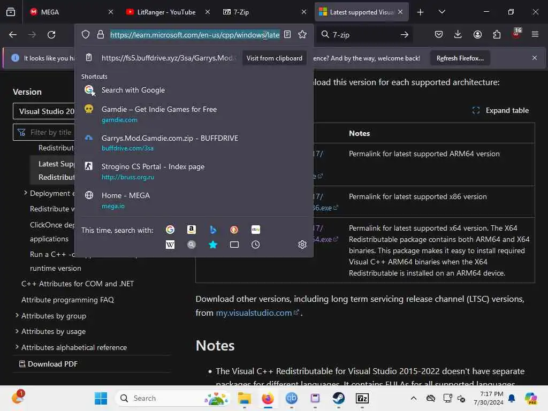Open Firefox View icon at top left

tap(11, 12)
